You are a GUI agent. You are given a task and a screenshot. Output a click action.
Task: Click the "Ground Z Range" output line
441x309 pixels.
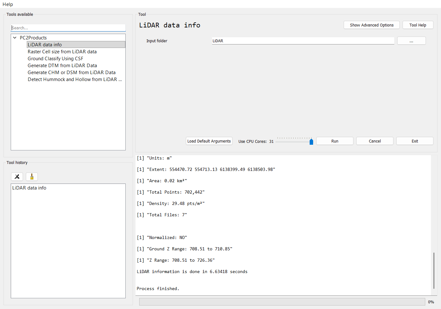[185, 249]
